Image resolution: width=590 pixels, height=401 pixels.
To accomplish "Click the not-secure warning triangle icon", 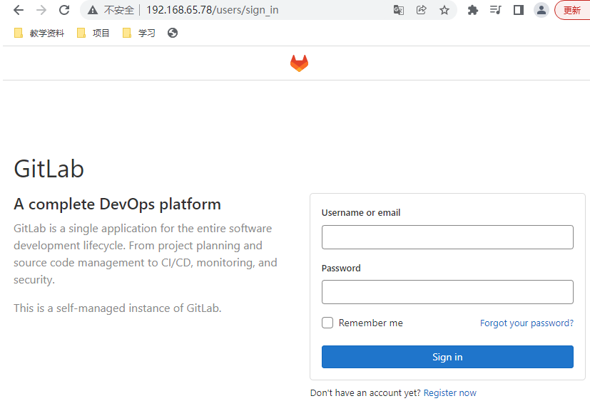I will click(93, 10).
